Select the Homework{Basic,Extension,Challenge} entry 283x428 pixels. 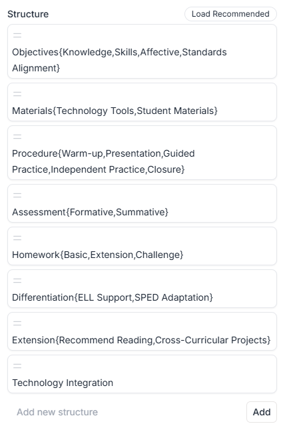(98, 255)
